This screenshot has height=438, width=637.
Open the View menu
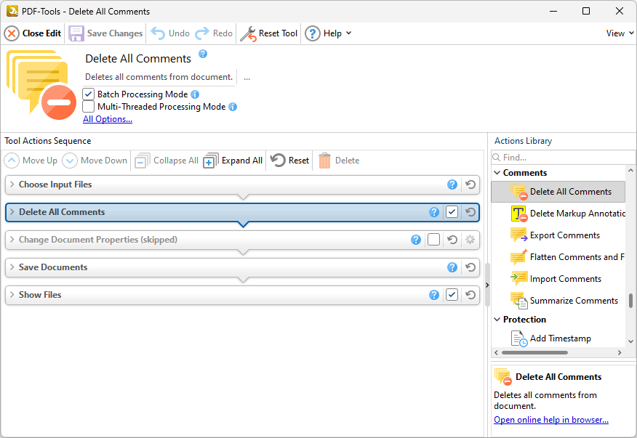pyautogui.click(x=620, y=33)
